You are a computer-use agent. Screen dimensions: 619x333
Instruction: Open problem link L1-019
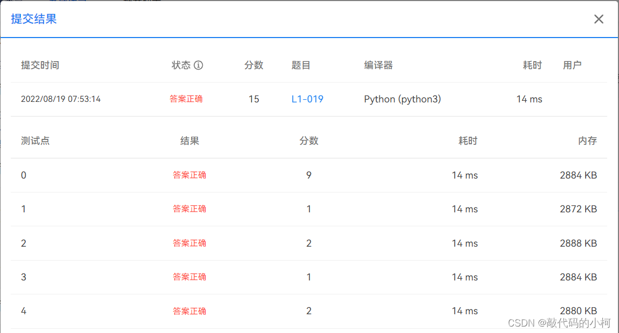(x=307, y=99)
